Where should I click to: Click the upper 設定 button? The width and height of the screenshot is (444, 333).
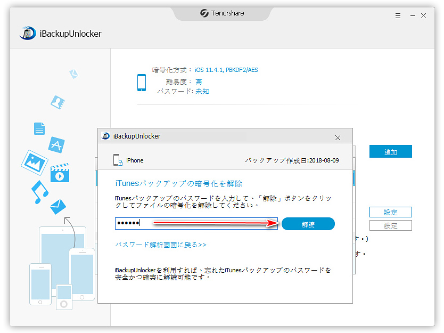coord(390,212)
